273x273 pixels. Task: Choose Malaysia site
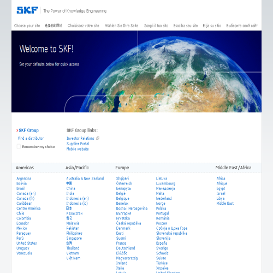tap(73, 223)
